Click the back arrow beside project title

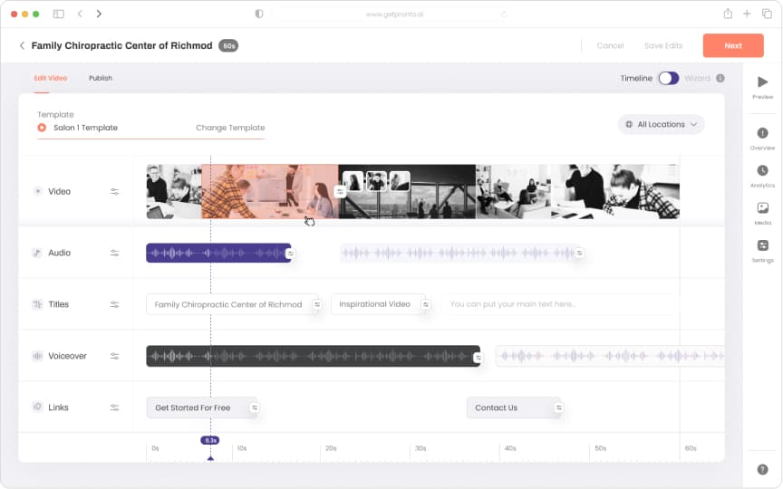tap(22, 46)
